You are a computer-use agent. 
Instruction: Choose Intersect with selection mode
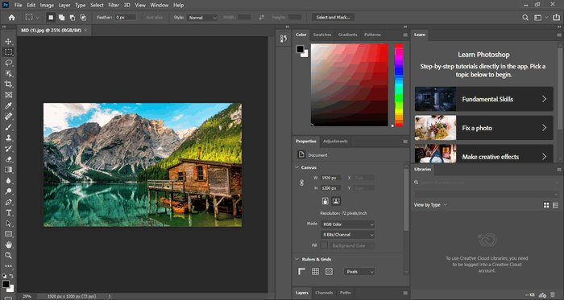83,17
